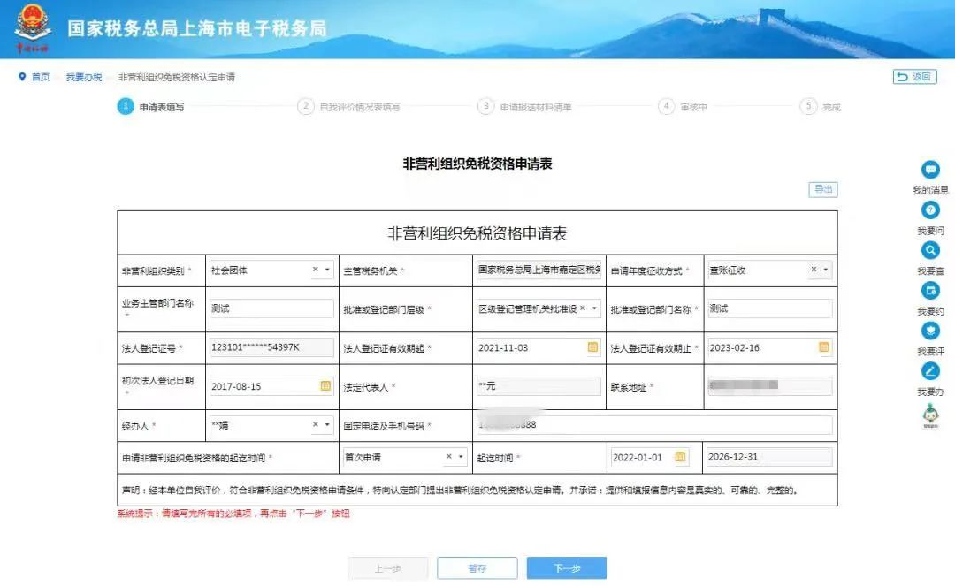955x586 pixels.
Task: Launch the robot assistant icon
Action: (x=930, y=415)
